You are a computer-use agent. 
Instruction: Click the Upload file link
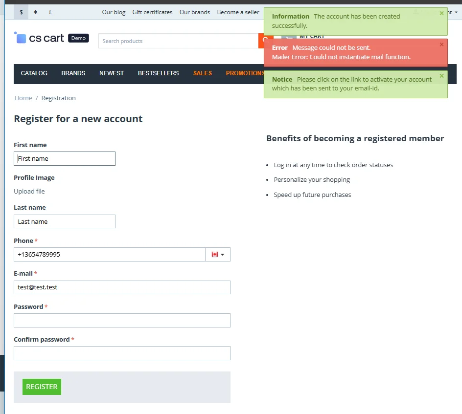(x=29, y=192)
